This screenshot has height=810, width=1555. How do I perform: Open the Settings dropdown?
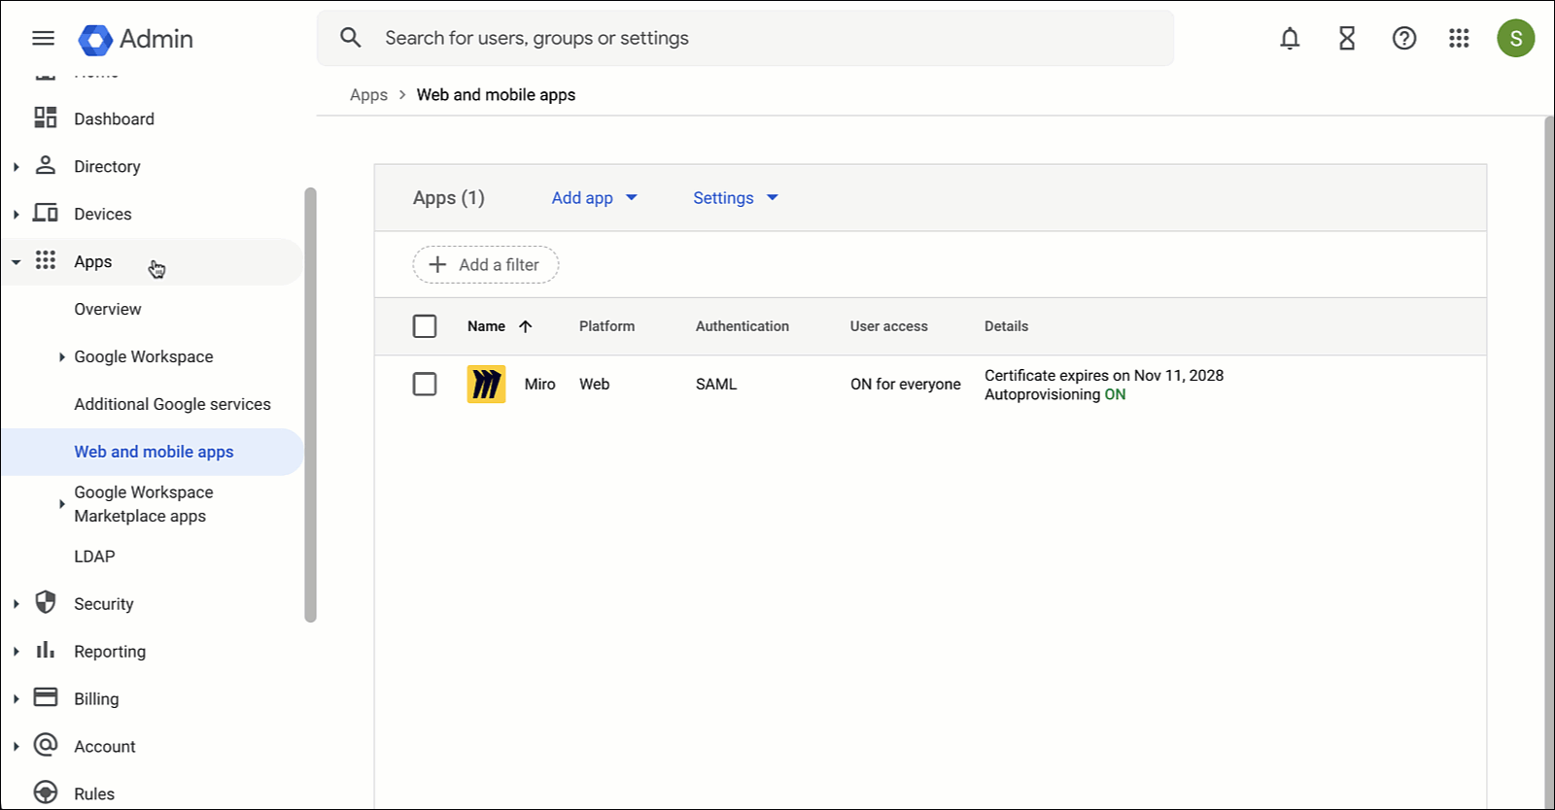tap(736, 198)
